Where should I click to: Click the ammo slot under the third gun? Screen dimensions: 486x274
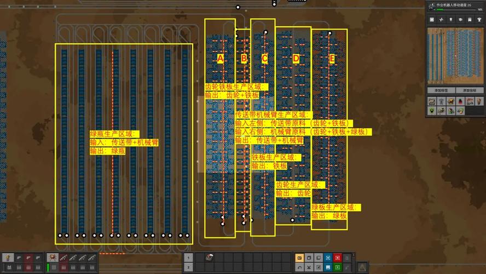38,267
